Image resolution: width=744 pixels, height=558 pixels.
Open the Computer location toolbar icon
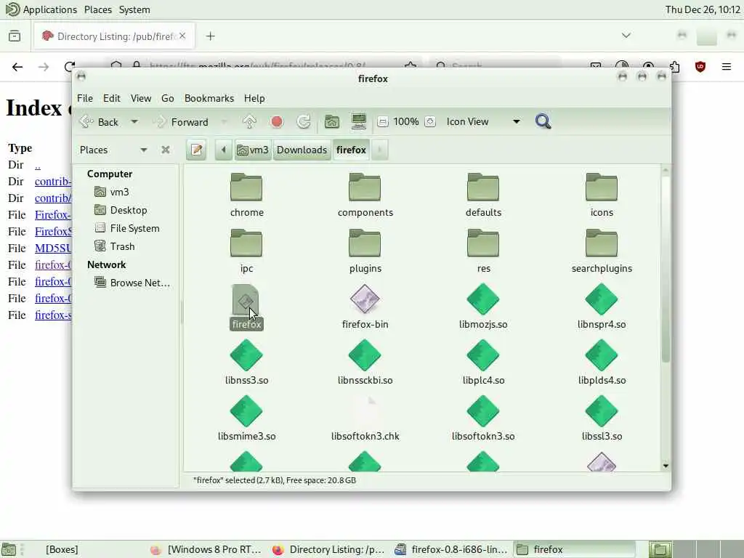coord(359,122)
